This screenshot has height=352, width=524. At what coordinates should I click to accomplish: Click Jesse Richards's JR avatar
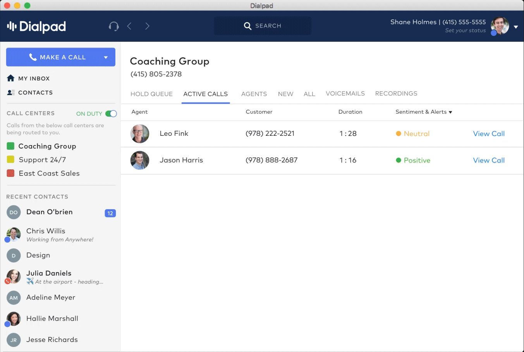coord(14,340)
